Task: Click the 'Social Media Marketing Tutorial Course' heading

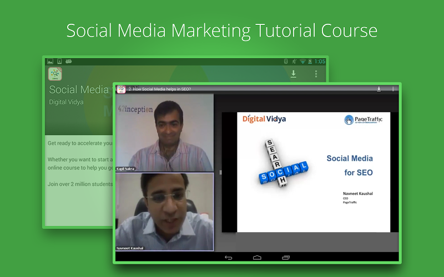Action: [x=221, y=31]
